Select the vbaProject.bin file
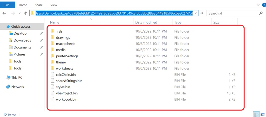The width and height of the screenshot is (266, 117). click(67, 93)
